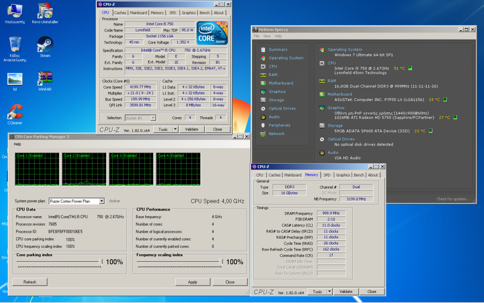Click the Storage drive icon in Speccy sidebar
Viewport: 484px width, 303px height.
point(263,100)
